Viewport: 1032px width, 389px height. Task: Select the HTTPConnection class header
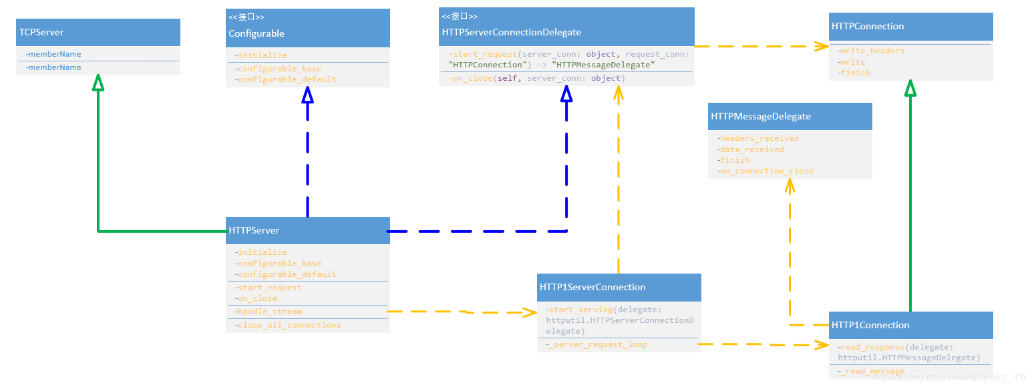(911, 27)
